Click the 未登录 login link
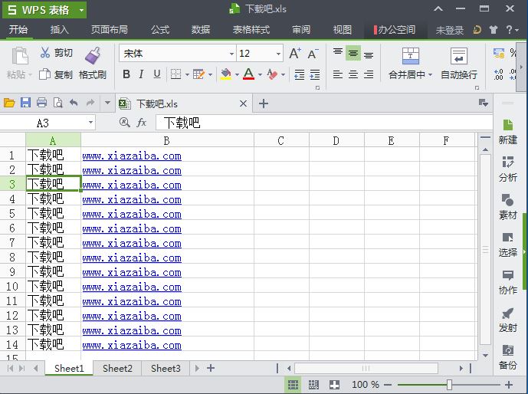The image size is (528, 394). [x=450, y=31]
